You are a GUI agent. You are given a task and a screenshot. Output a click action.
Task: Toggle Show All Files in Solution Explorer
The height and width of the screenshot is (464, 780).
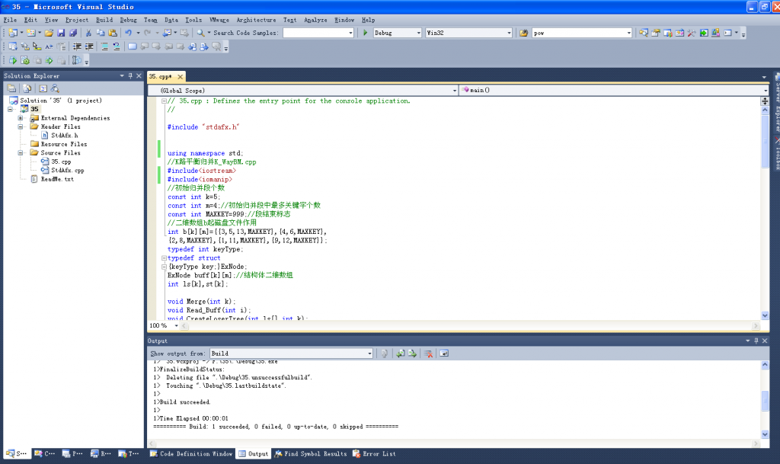coord(27,89)
